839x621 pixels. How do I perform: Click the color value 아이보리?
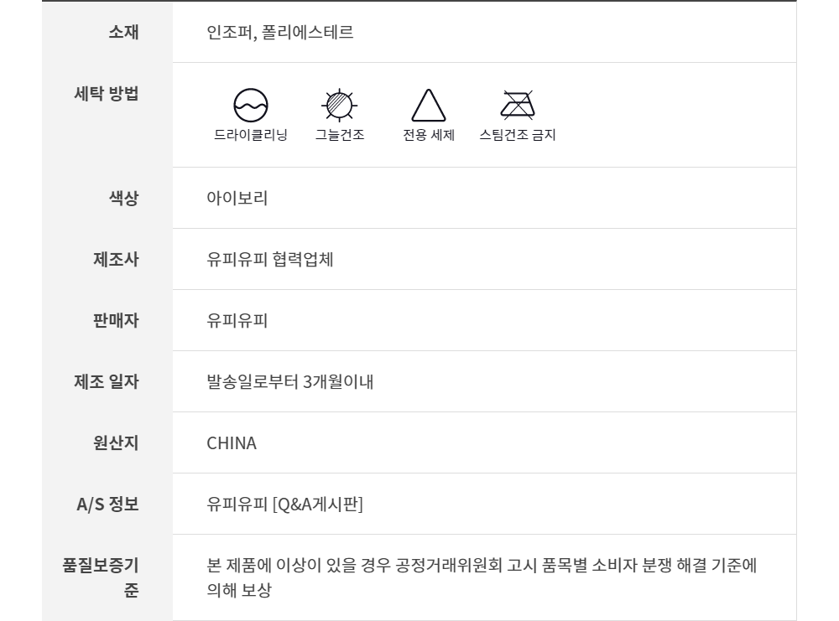[x=237, y=199]
